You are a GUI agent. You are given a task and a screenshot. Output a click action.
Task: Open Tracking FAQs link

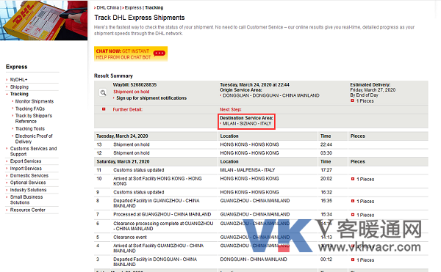30,109
